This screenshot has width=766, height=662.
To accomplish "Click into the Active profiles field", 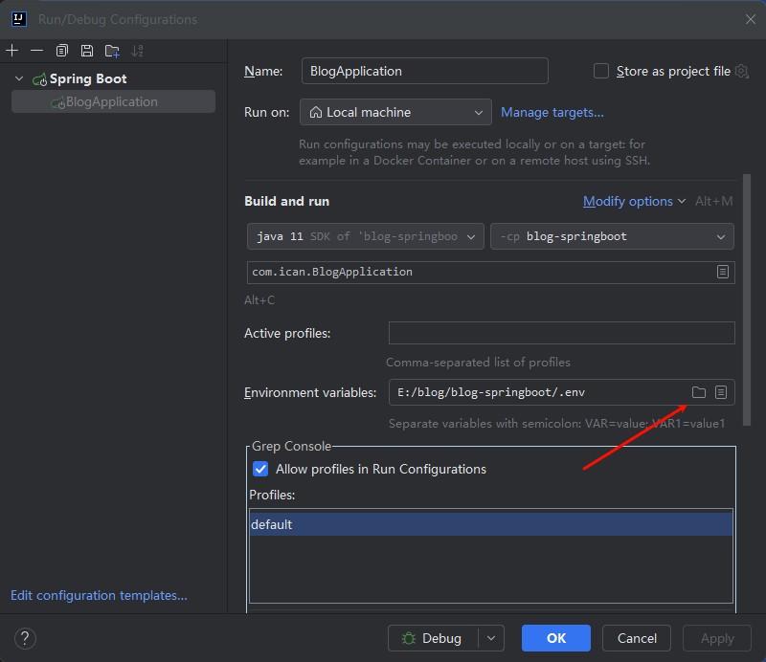I will tap(561, 333).
